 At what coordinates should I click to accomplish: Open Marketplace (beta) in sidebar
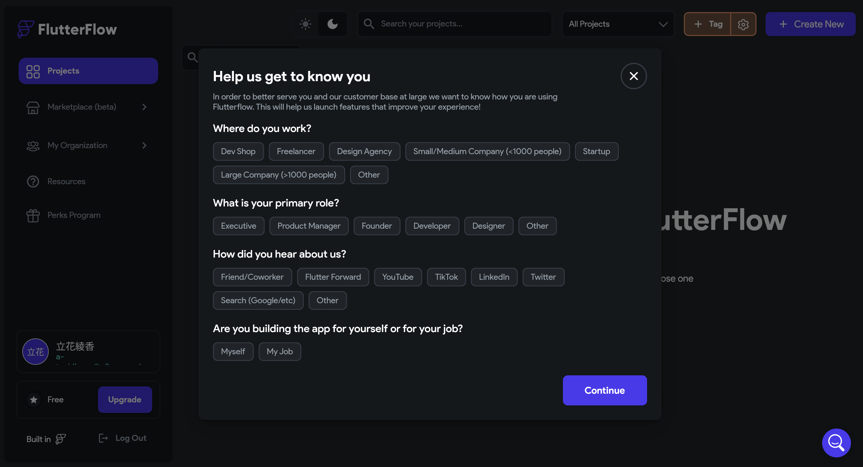click(88, 107)
